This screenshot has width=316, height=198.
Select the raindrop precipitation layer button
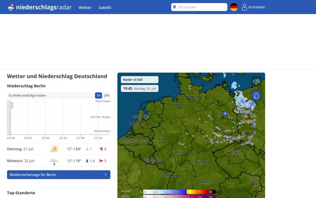pyautogui.click(x=256, y=95)
